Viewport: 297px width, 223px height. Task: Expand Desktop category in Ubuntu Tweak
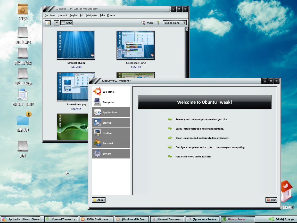tap(111, 133)
